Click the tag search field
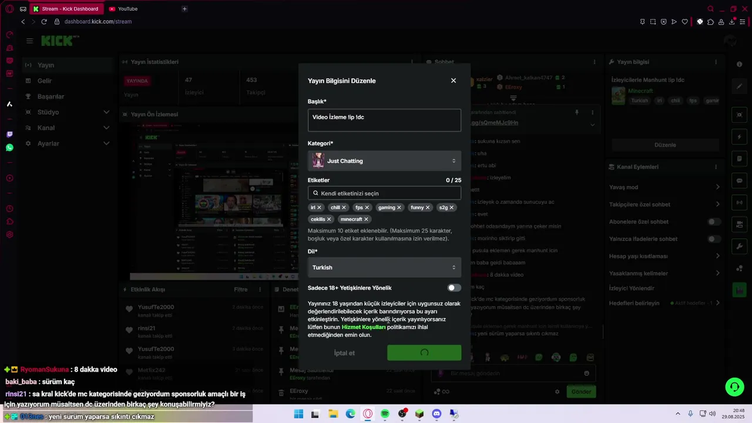 pos(384,193)
